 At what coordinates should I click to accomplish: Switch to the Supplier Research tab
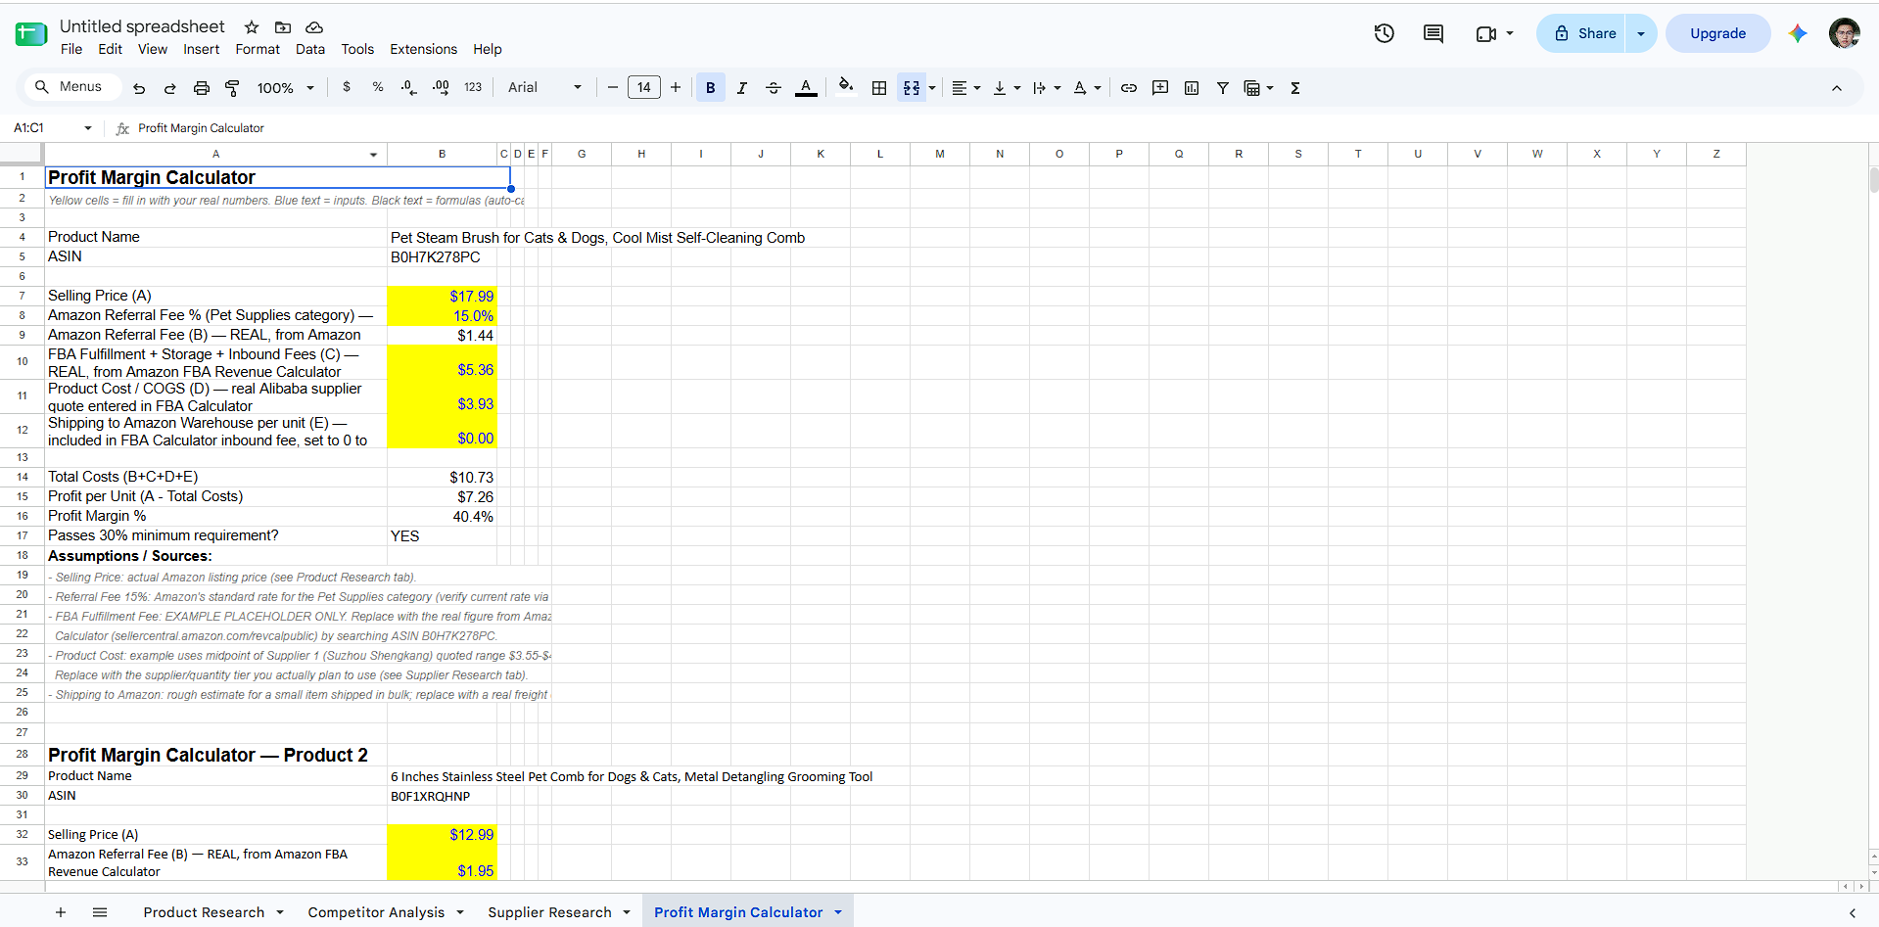coord(549,912)
